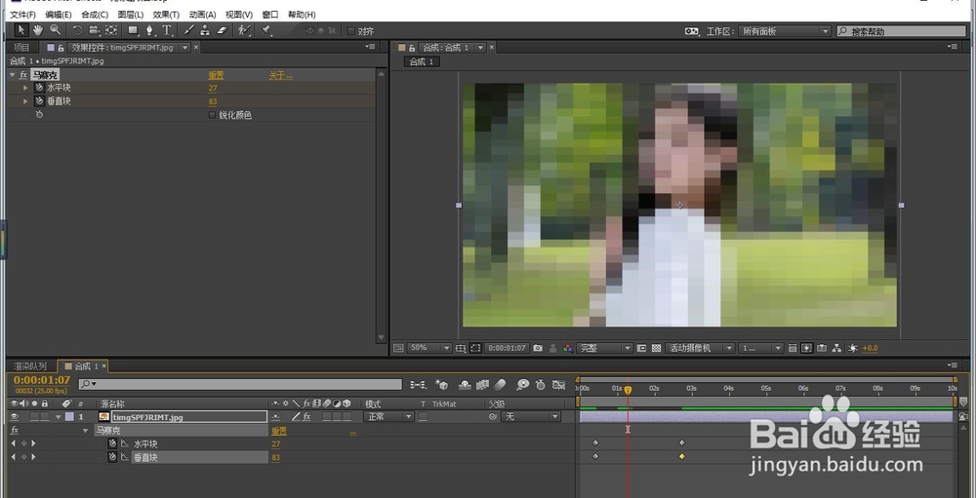The height and width of the screenshot is (498, 976).
Task: Click the composition flowchart icon in viewer
Action: pos(836,348)
